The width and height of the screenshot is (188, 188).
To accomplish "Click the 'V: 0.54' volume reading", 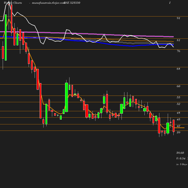I will pos(181,158).
